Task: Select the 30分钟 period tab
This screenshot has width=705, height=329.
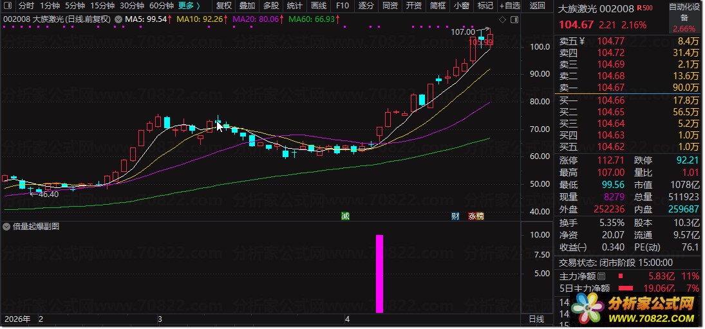Action: tap(132, 6)
